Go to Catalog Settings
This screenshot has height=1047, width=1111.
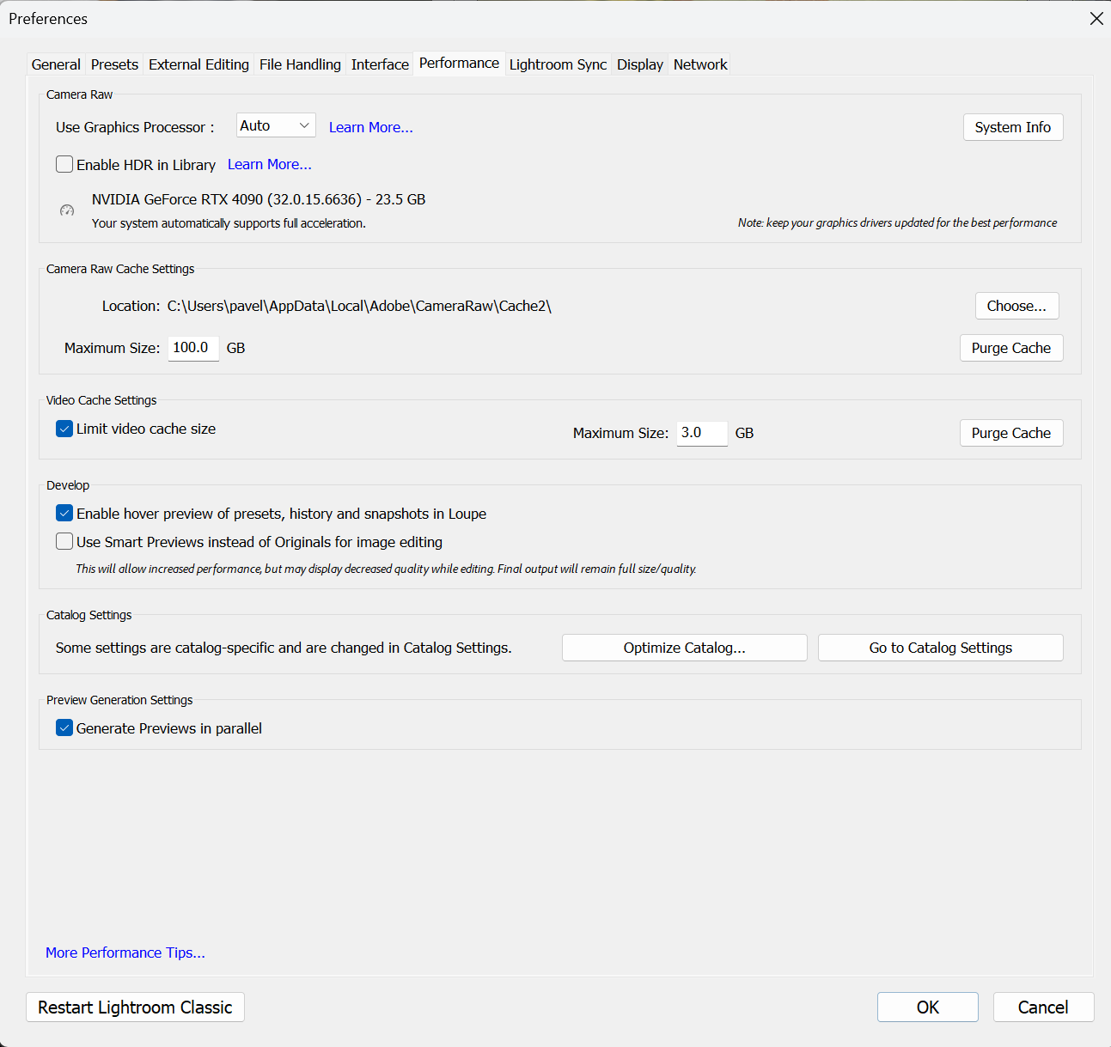pyautogui.click(x=940, y=648)
